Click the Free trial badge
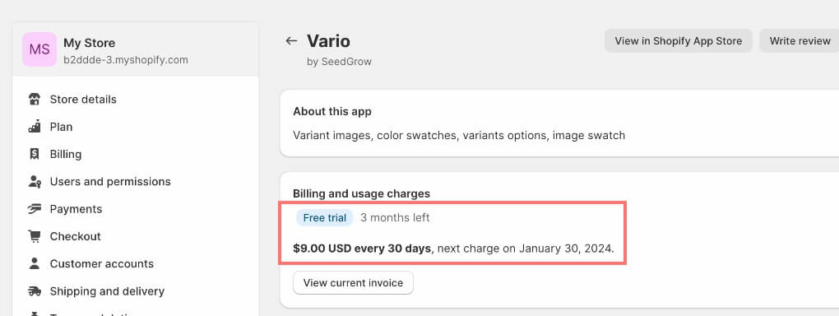Viewport: 839px width, 316px height. click(x=325, y=218)
